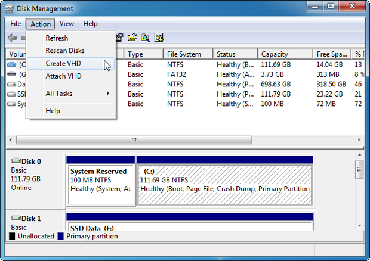The height and width of the screenshot is (261, 370).
Task: Select Rescan Disks in the Action menu
Action: point(65,51)
